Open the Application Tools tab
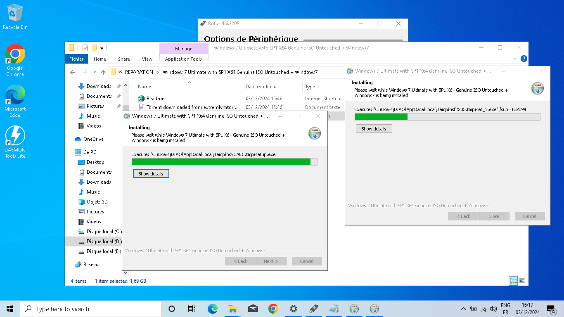Viewport: 564px width, 317px height. pos(183,59)
